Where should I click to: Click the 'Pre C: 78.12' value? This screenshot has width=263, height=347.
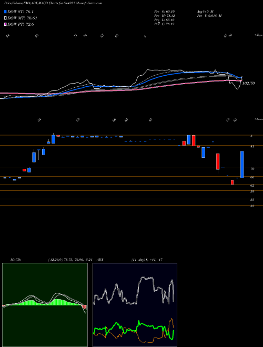165,24
